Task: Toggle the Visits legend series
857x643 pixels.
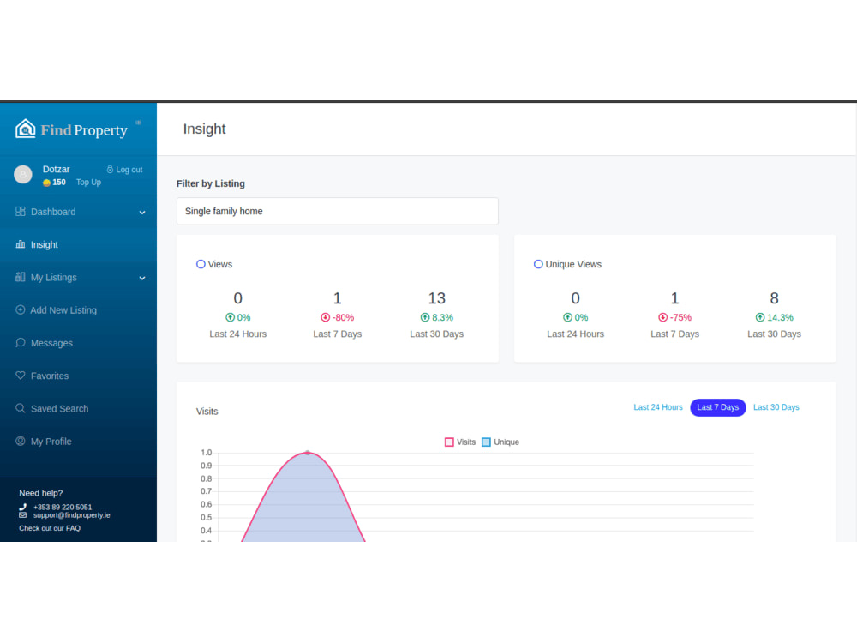Action: pos(460,442)
